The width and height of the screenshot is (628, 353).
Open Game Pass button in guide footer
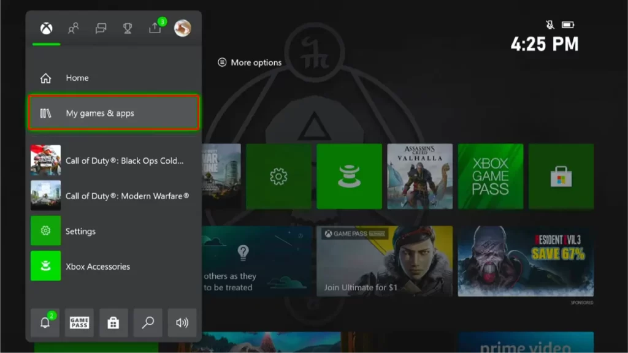(79, 322)
